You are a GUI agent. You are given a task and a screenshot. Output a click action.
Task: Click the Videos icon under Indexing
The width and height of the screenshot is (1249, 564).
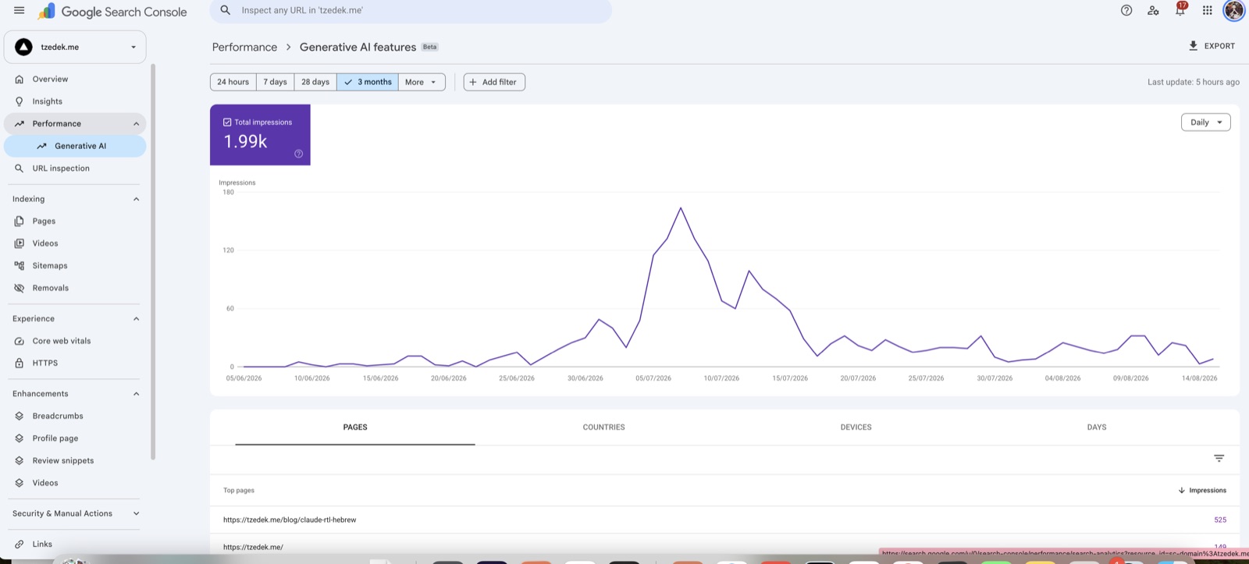point(20,243)
